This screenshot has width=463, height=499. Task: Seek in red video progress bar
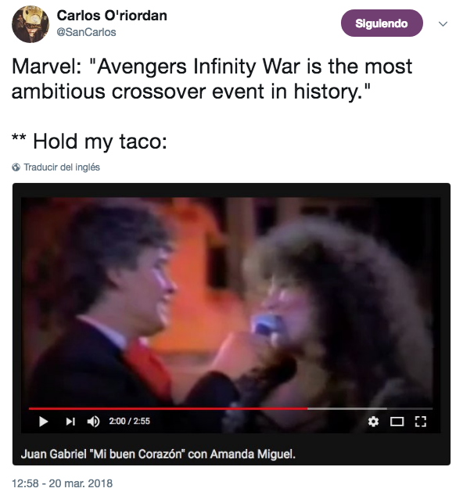[168, 408]
